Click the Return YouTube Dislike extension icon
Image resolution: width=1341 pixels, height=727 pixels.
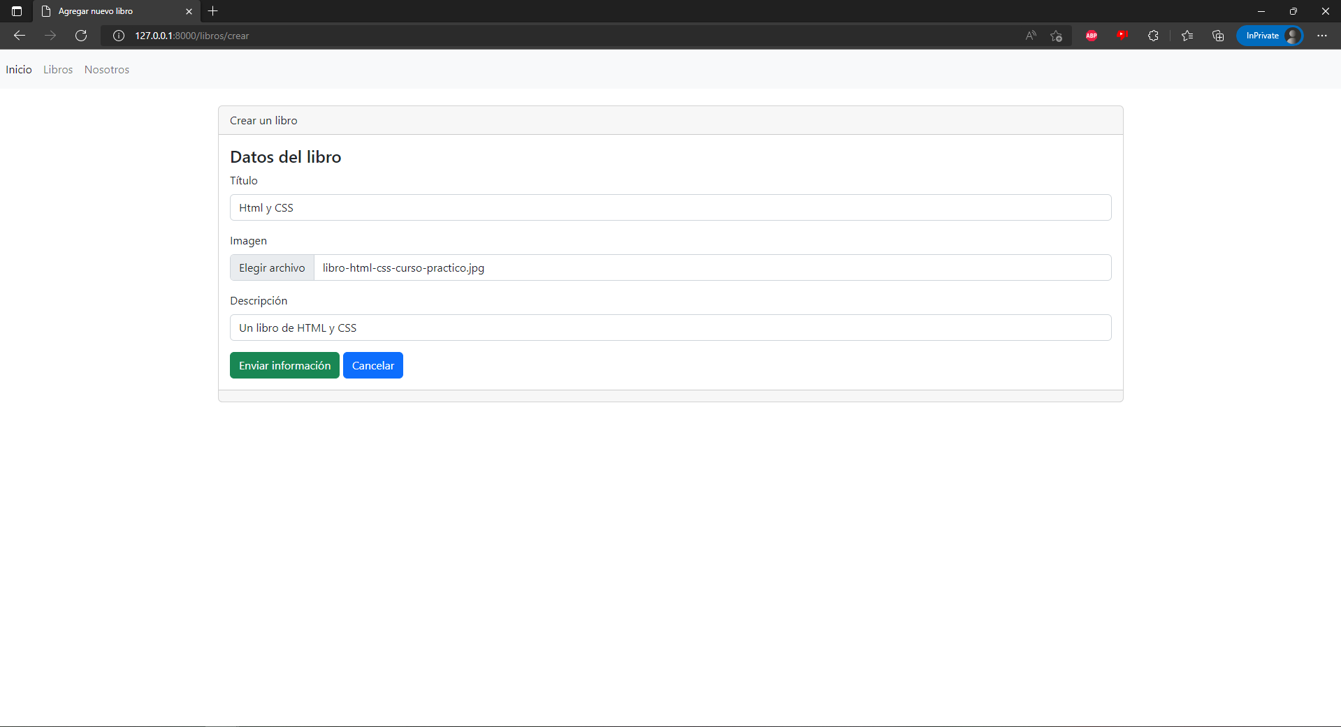point(1123,36)
